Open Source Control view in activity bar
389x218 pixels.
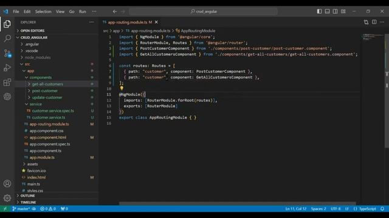tap(7, 53)
